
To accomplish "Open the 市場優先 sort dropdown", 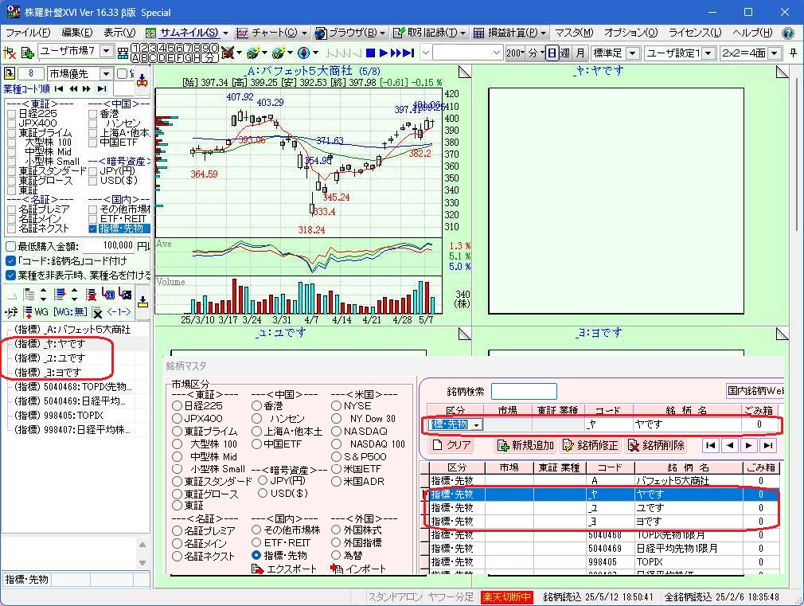I will 106,74.
